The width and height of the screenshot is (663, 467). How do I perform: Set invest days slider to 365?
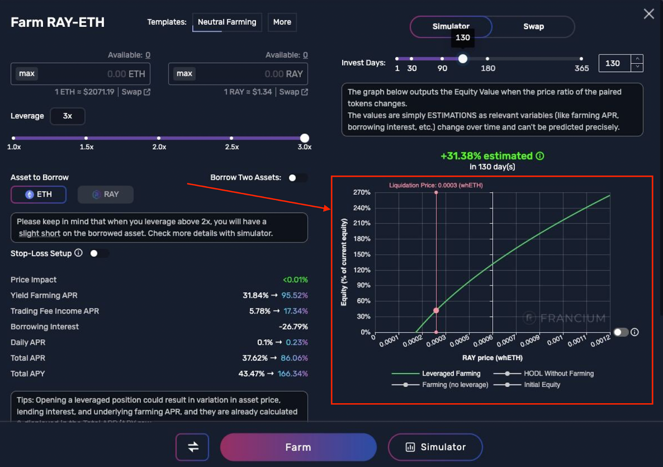point(581,59)
